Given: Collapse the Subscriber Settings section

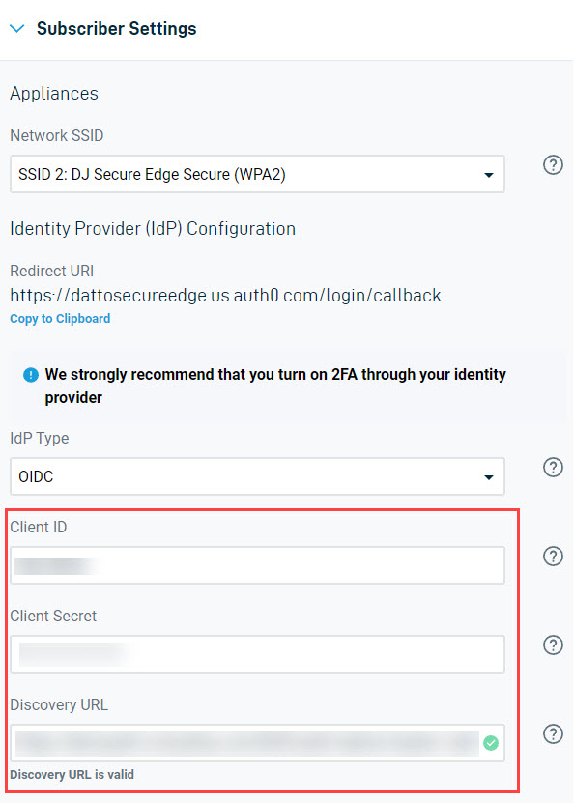Looking at the screenshot, I should click(17, 28).
